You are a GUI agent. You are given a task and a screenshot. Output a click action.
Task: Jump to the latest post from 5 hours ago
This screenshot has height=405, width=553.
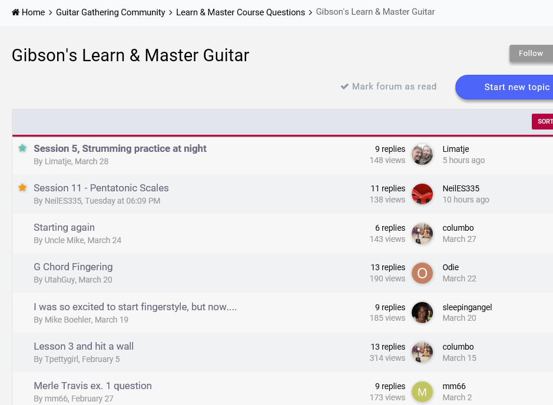pyautogui.click(x=463, y=160)
